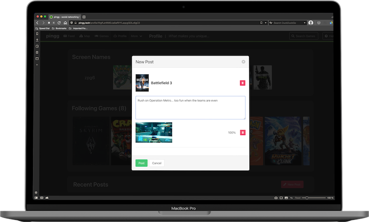The width and height of the screenshot is (369, 222).
Task: Cancel the New Post dialog
Action: (157, 163)
